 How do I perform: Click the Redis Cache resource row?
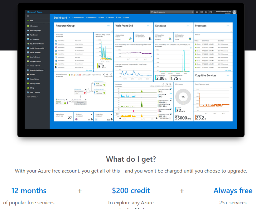74,40
